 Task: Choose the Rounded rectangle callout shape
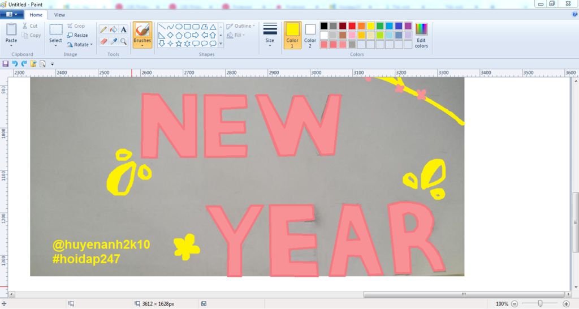(x=196, y=44)
